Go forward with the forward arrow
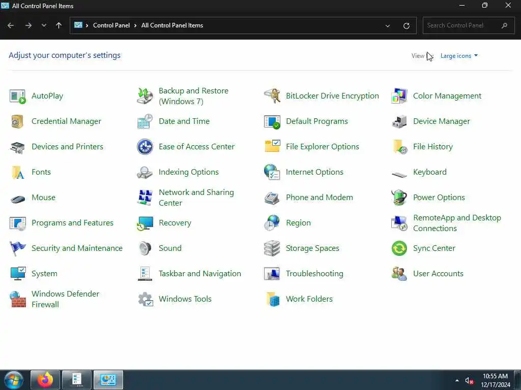 coord(28,25)
